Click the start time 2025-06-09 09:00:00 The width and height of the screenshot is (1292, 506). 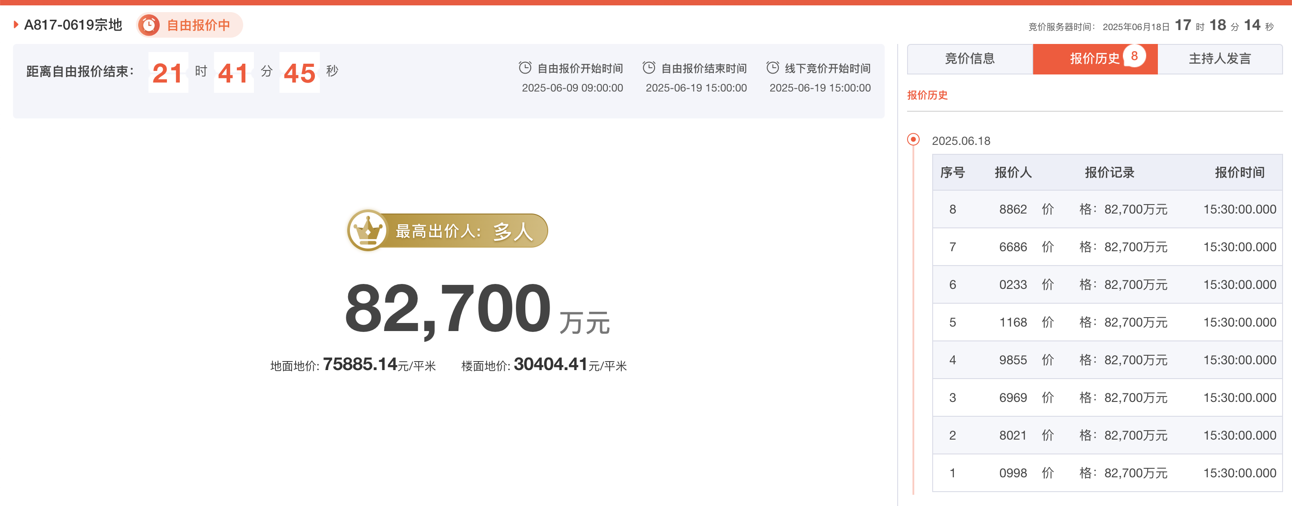[572, 88]
